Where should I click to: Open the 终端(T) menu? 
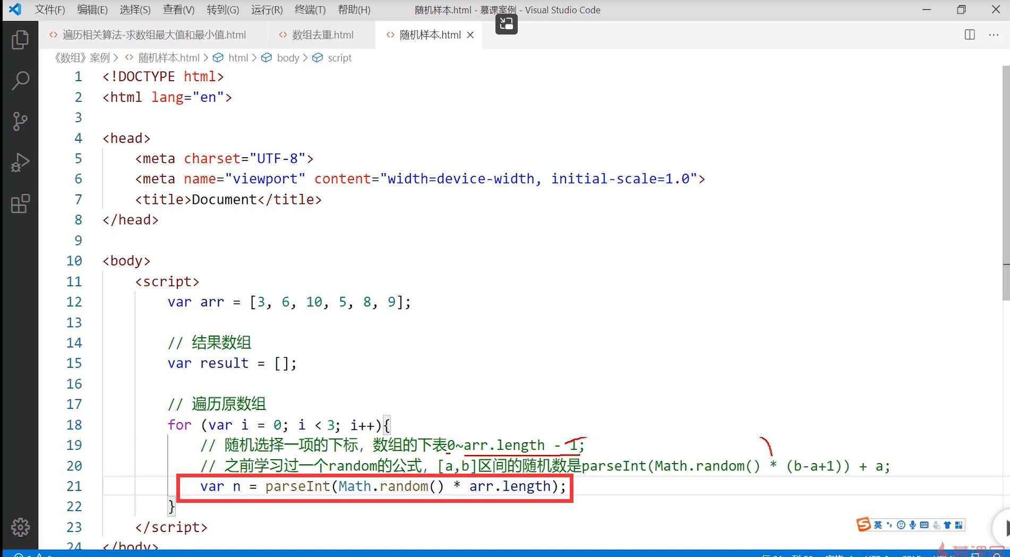click(x=310, y=10)
